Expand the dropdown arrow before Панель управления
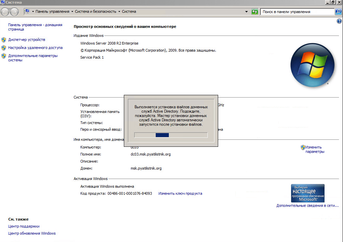343x242 pixels. pyautogui.click(x=33, y=12)
